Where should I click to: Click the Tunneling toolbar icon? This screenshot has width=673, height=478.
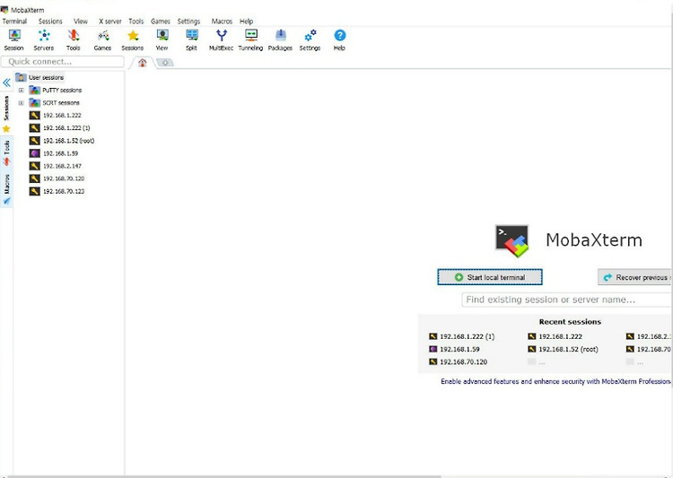(x=250, y=40)
